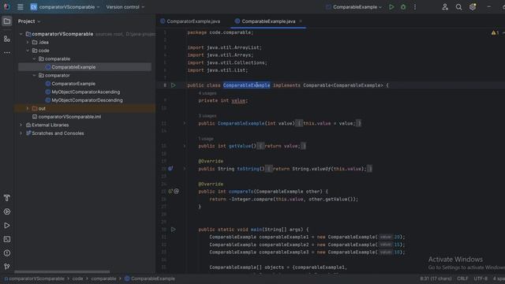
Task: Click override gutter icon beside toString
Action: pos(170,168)
